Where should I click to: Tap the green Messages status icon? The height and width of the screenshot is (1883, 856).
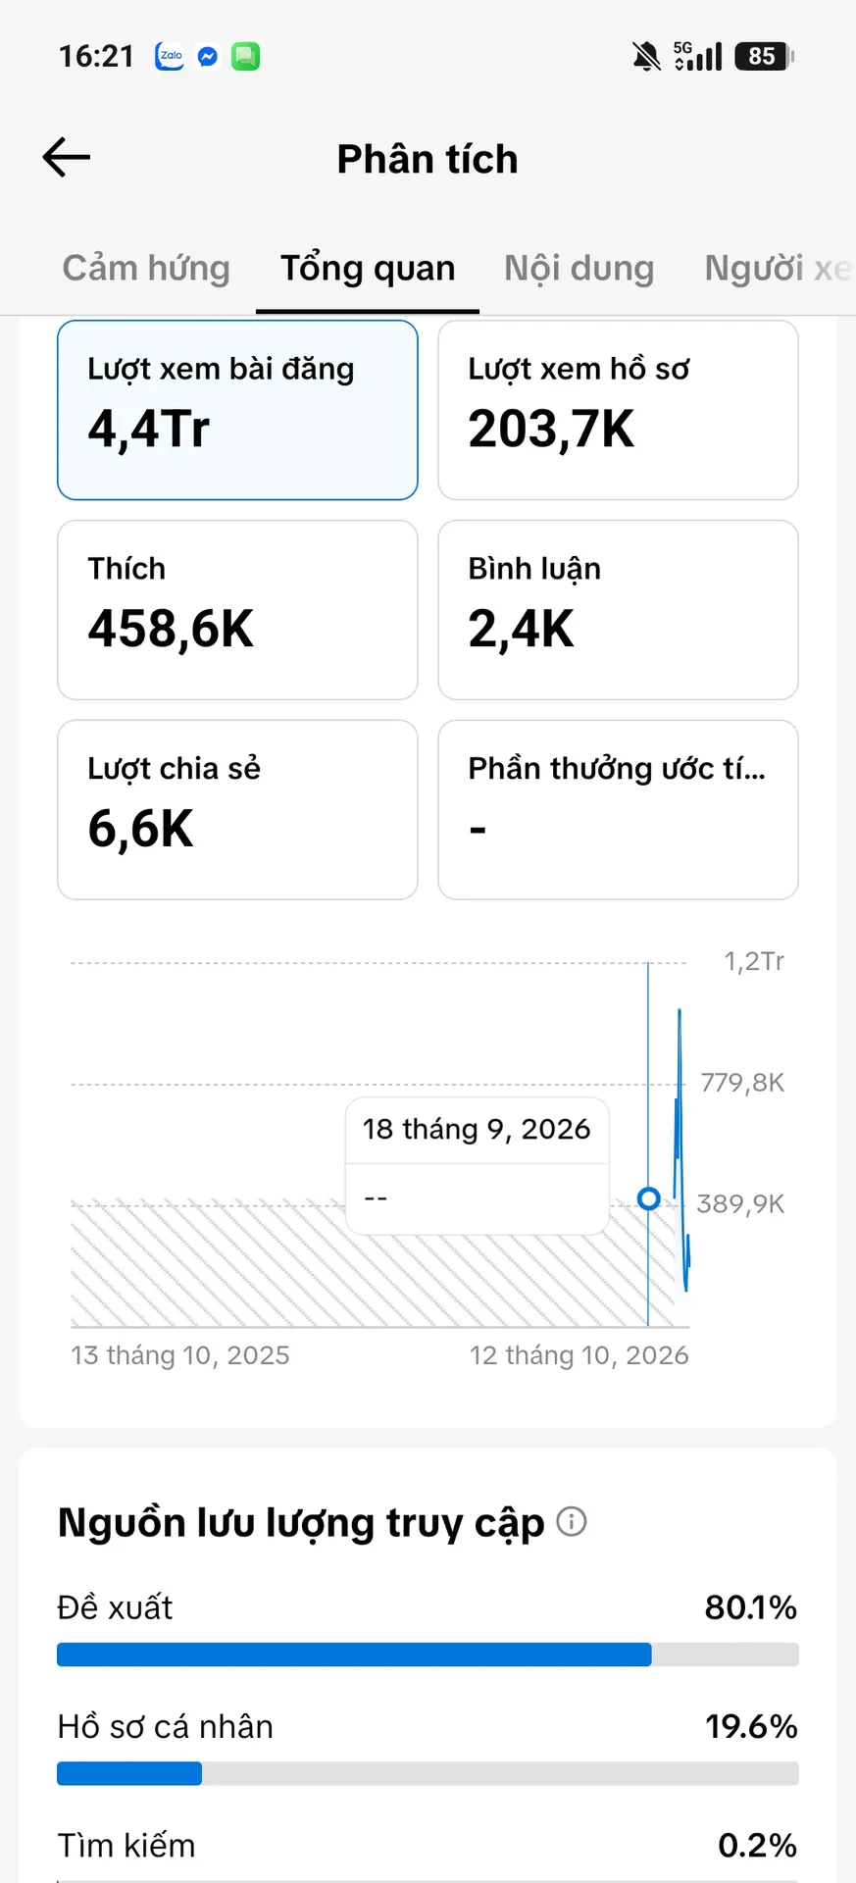[x=245, y=57]
